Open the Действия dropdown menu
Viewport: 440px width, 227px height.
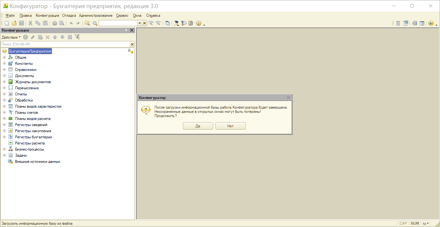[11, 37]
